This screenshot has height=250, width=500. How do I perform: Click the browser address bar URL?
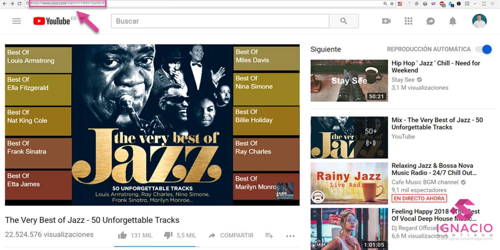tap(67, 3)
